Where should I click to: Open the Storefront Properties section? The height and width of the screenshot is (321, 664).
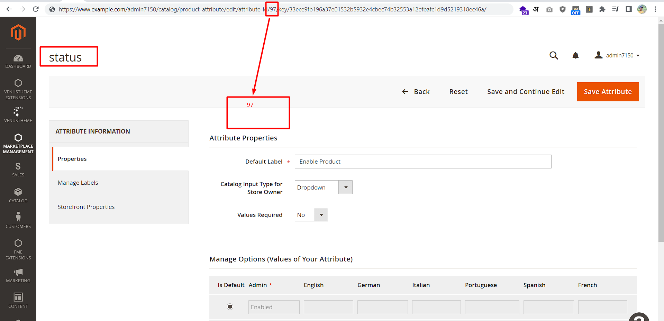click(x=86, y=207)
